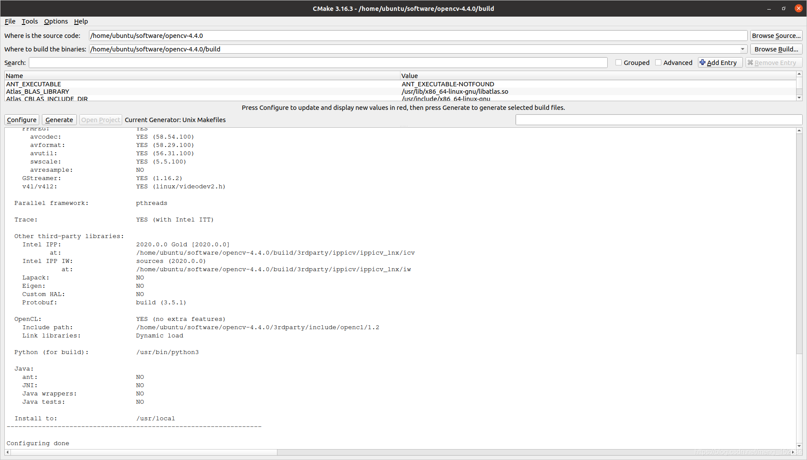Click the output log vertical scrollbar thumb
This screenshot has width=807, height=460.
click(x=799, y=244)
